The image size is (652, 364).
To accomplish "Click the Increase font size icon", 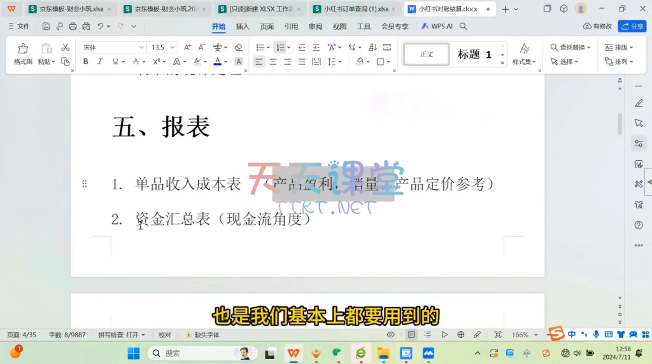I will pyautogui.click(x=188, y=48).
